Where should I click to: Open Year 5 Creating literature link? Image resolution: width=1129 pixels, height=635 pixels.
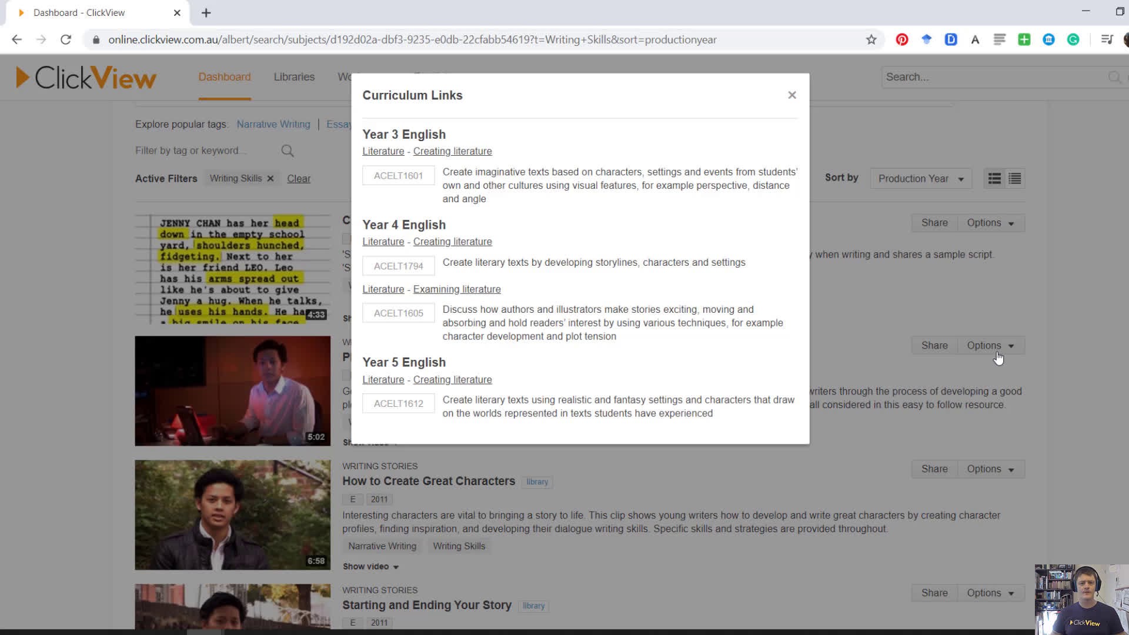[x=452, y=380]
